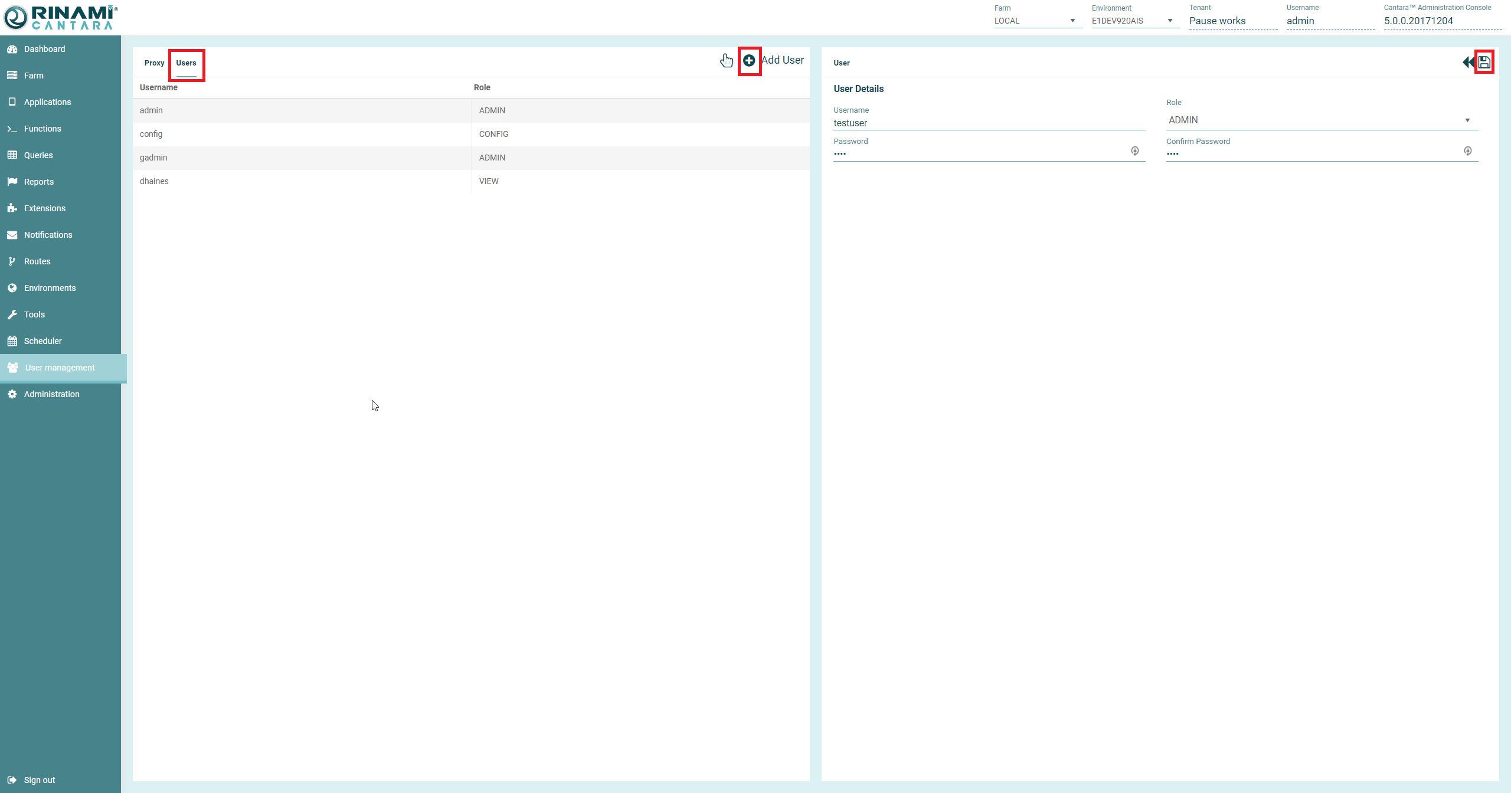Go to Notifications in sidebar
Viewport: 1511px width, 793px height.
click(48, 235)
